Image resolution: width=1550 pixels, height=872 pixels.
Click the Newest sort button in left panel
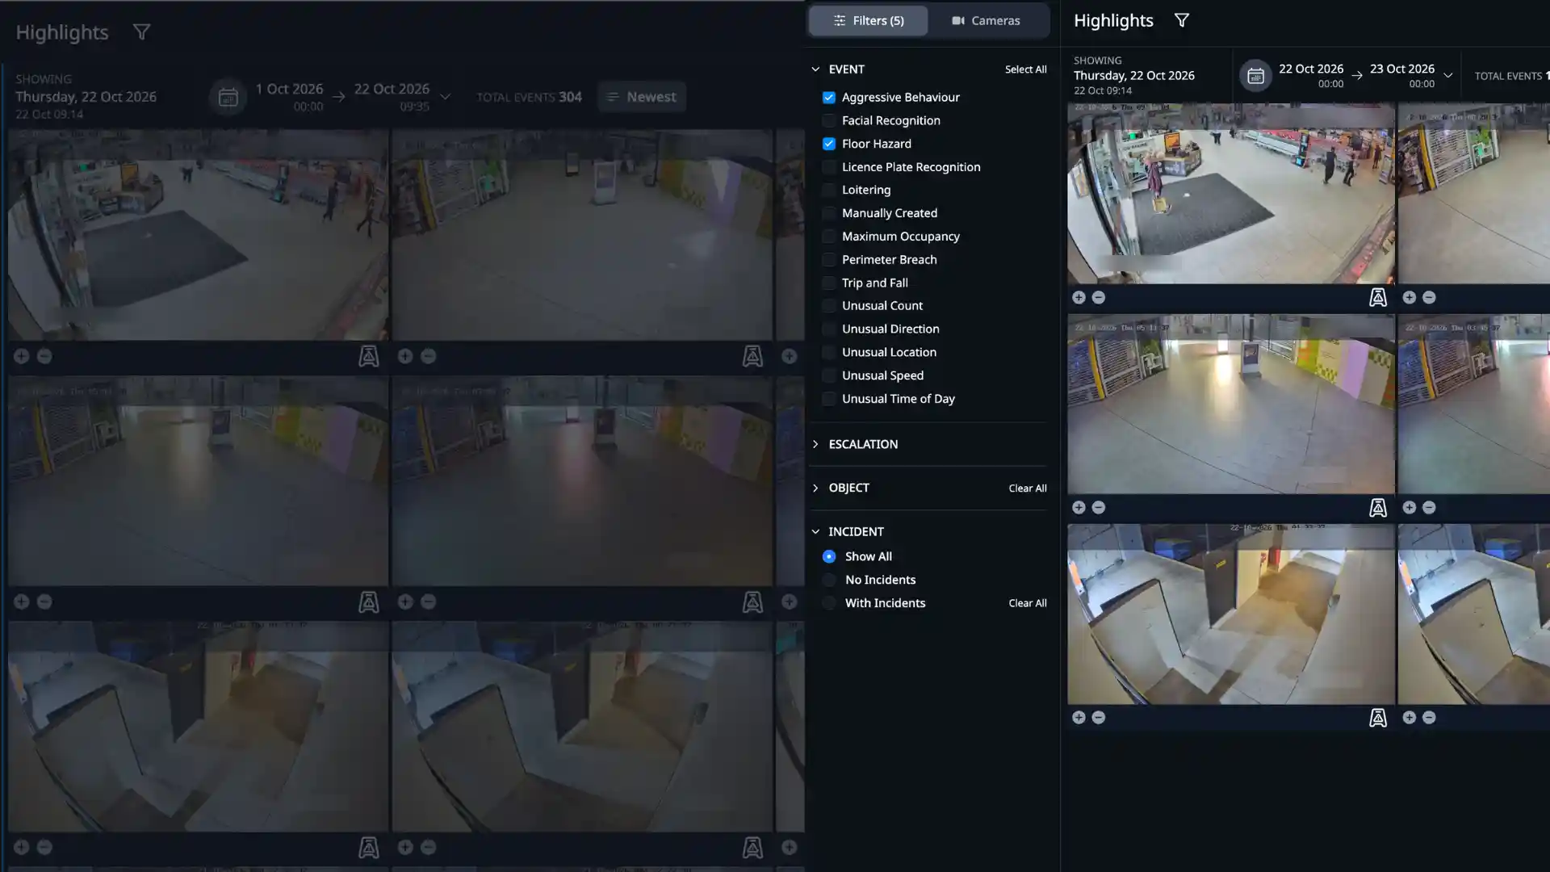pyautogui.click(x=642, y=97)
